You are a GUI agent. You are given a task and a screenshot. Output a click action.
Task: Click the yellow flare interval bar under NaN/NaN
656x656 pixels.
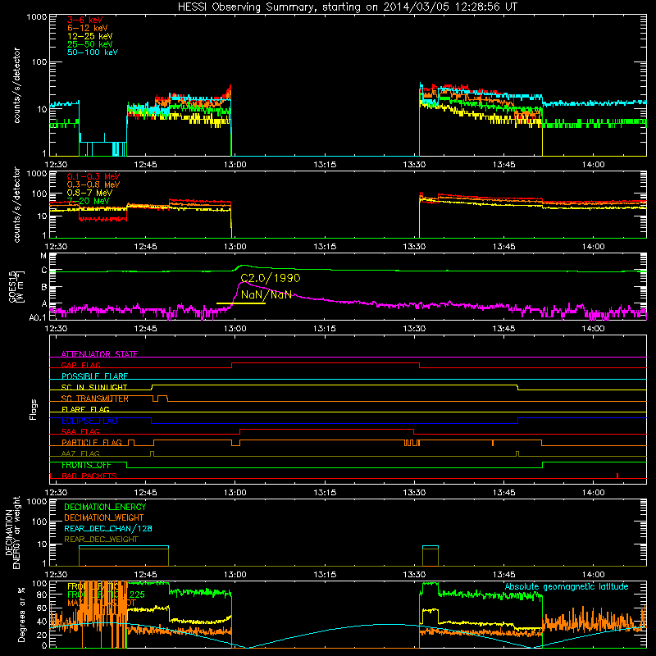[240, 303]
